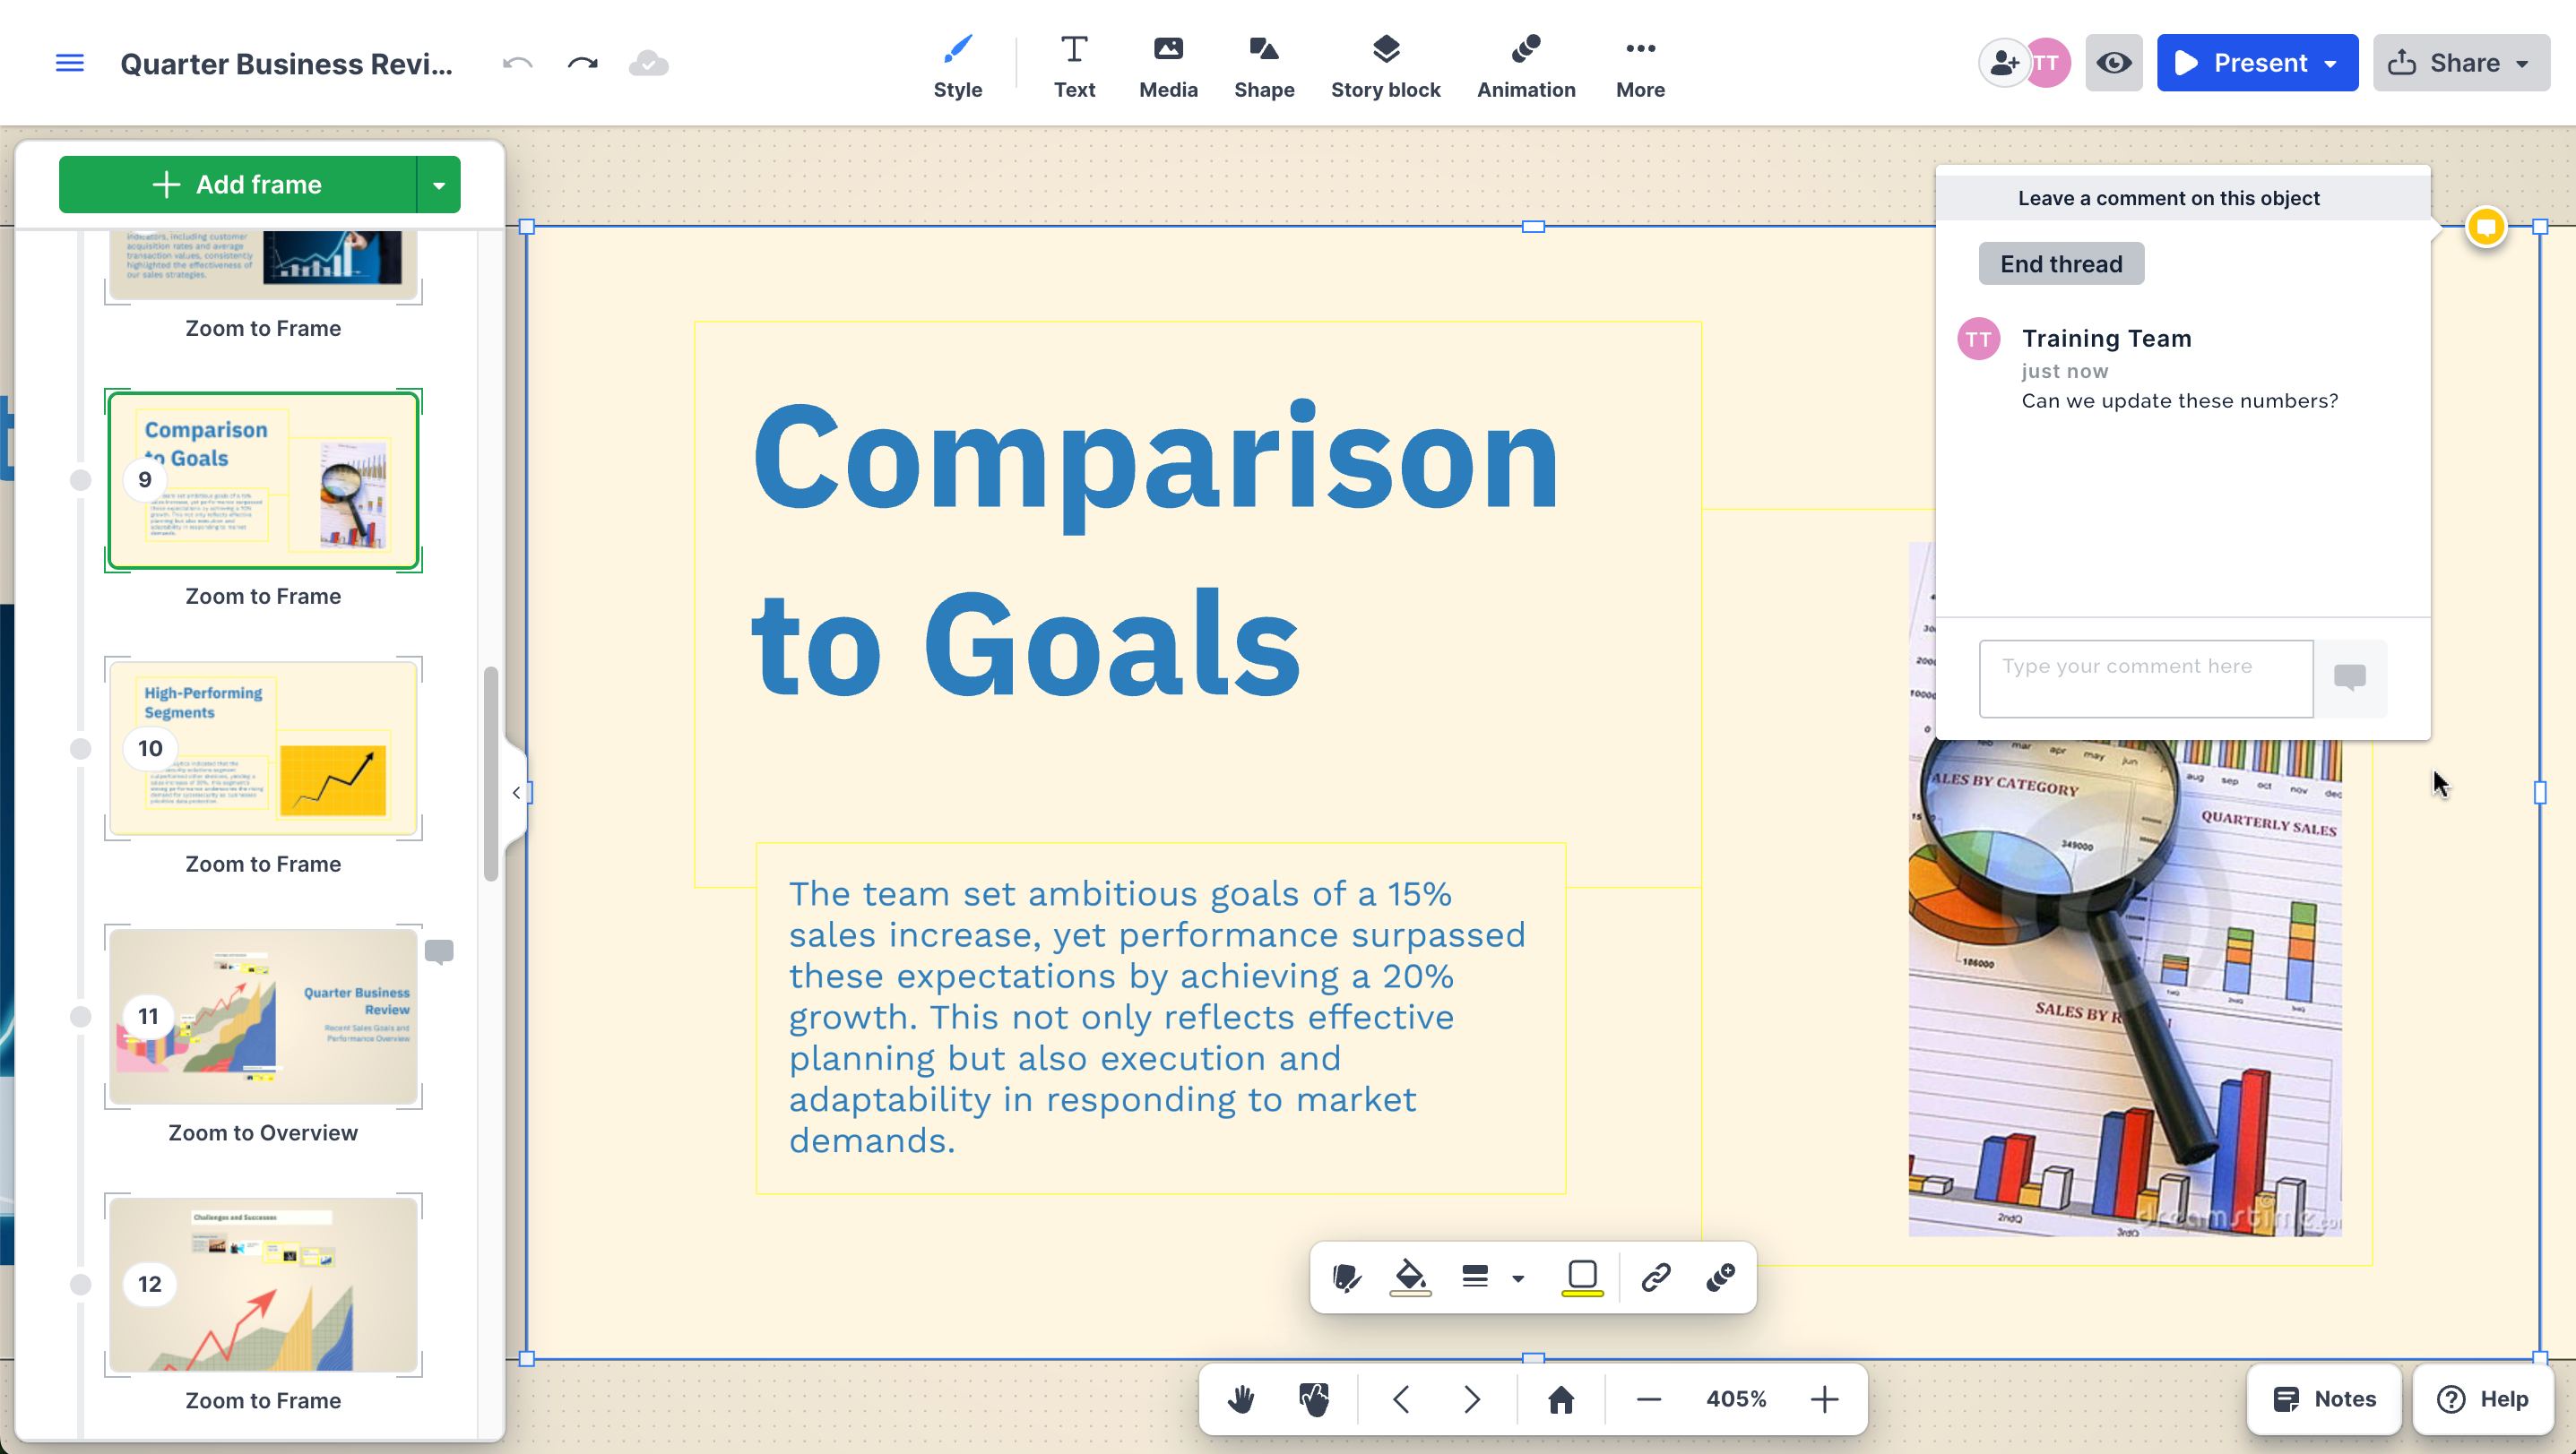Check the cloud save status icon

point(648,63)
